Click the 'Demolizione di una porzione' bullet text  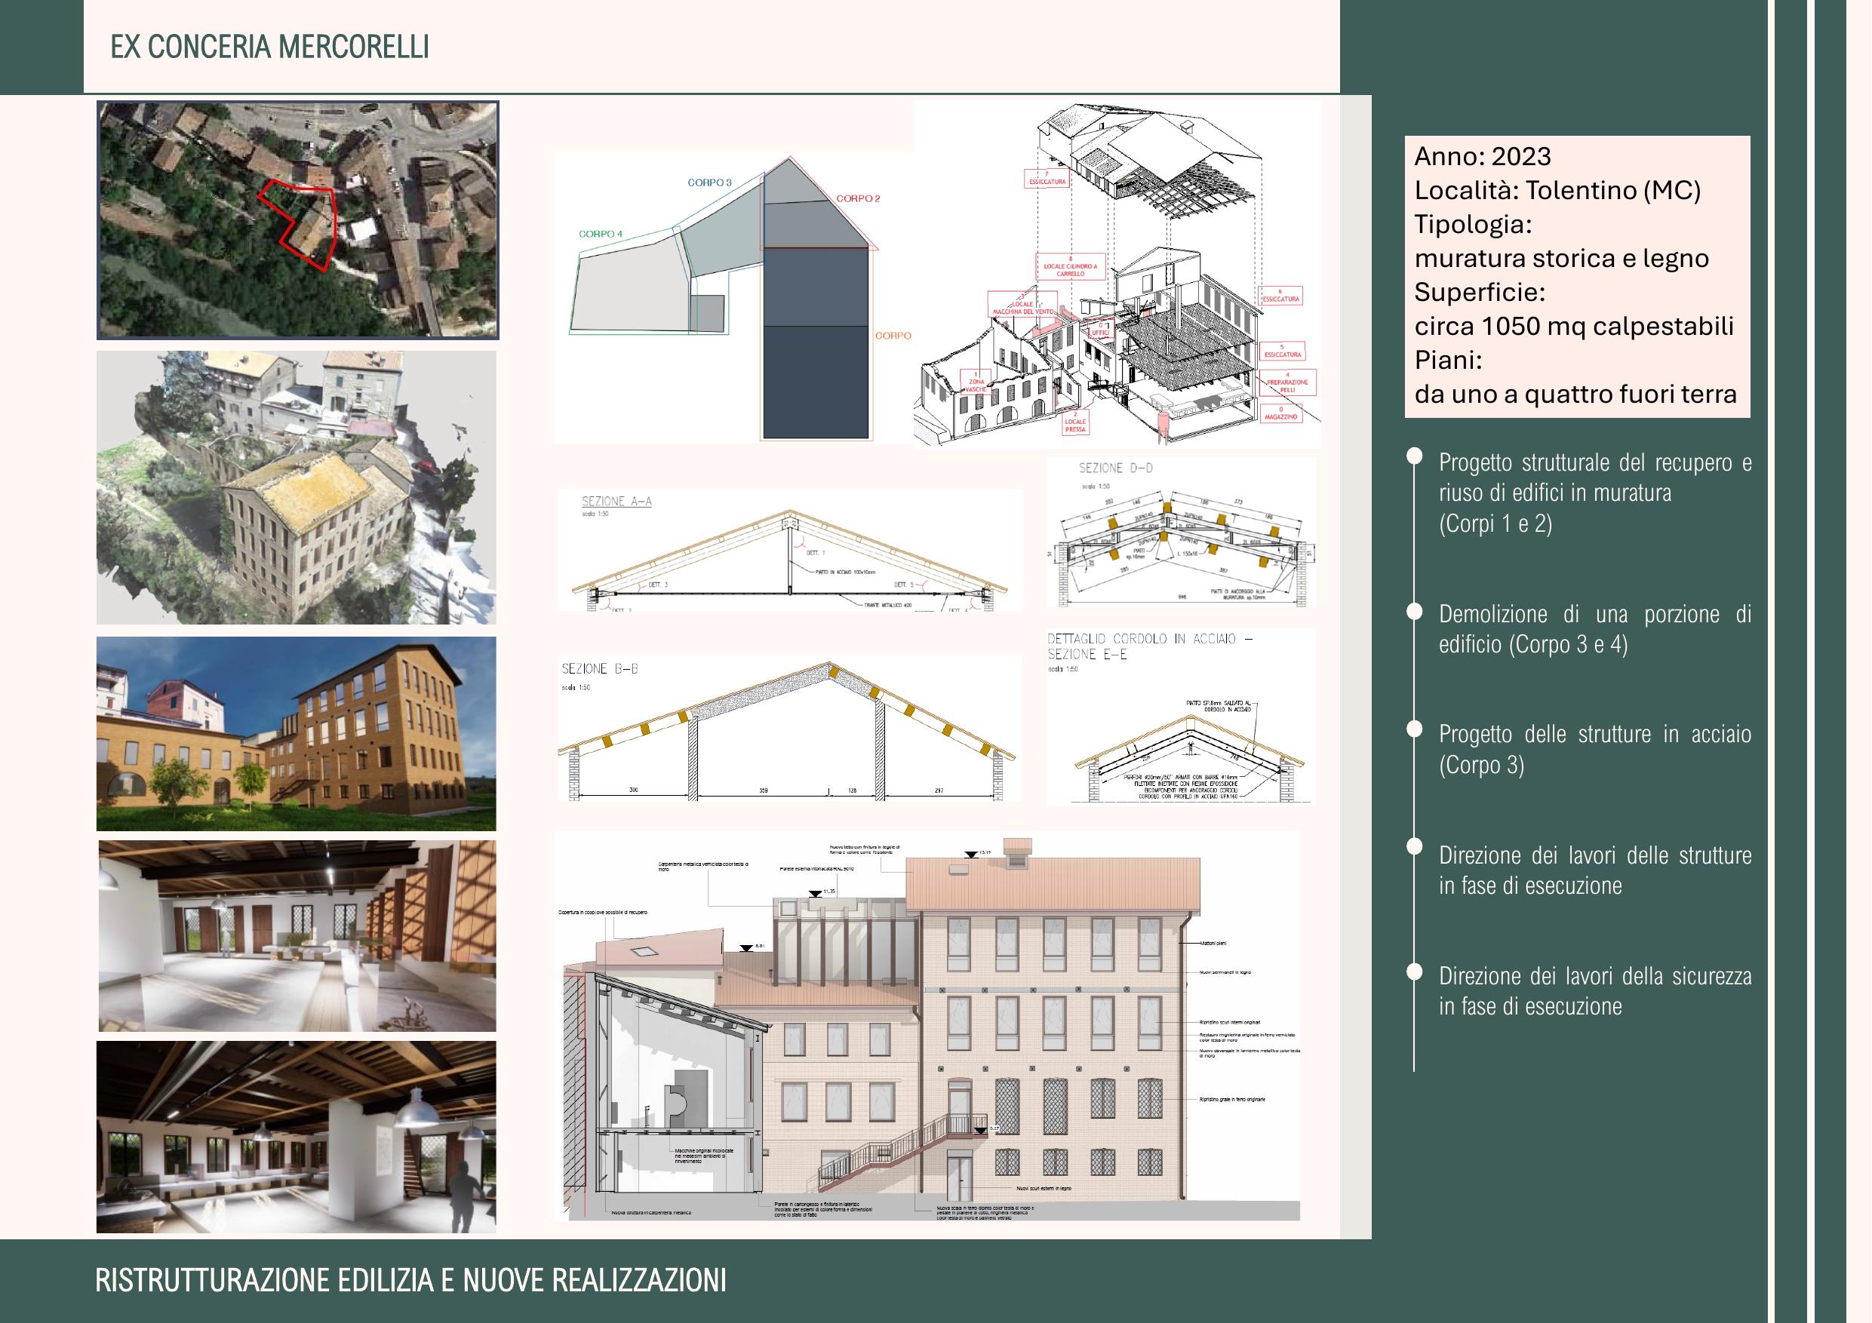(x=1595, y=628)
